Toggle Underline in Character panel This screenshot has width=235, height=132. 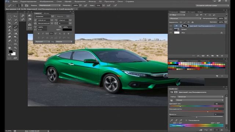click(x=64, y=34)
